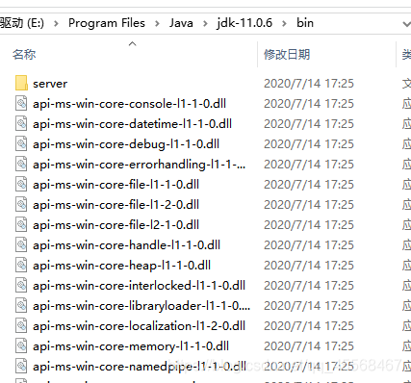
Task: Click the api-ms-win-core-namedpipe-l1-1-0.dll icon
Action: (x=21, y=367)
